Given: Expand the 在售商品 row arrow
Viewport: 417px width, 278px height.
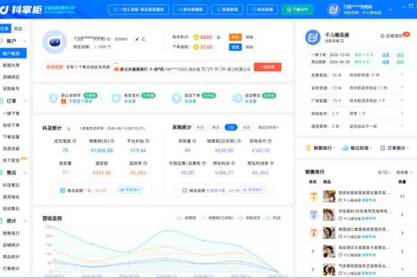Looking at the screenshot, I should 402,75.
